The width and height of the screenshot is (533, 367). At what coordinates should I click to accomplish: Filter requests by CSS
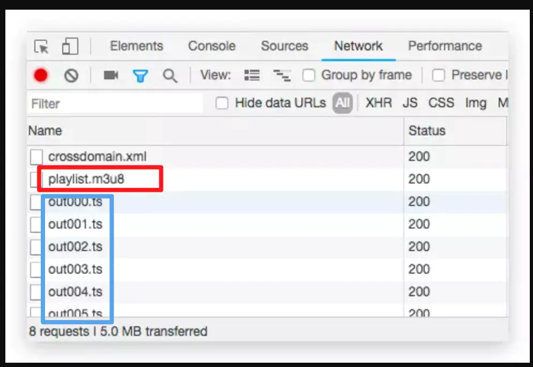coord(441,102)
